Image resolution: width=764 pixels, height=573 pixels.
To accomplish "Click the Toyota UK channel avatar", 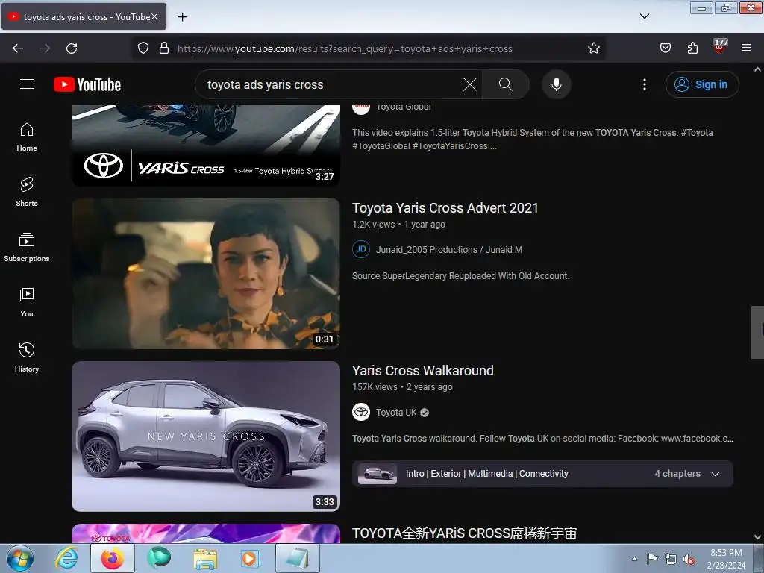I will coord(361,412).
